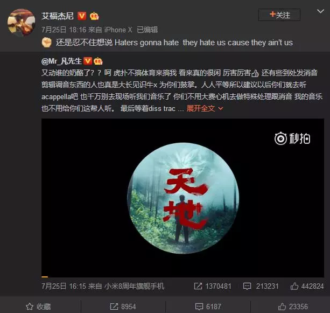Toggle 收藏 favorite star
The height and width of the screenshot is (313, 330).
[x=38, y=307]
